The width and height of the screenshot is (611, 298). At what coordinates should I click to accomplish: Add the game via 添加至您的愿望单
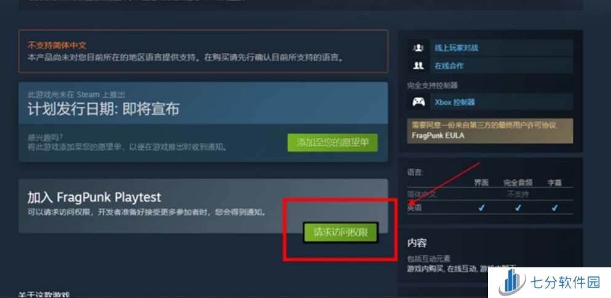(x=333, y=143)
